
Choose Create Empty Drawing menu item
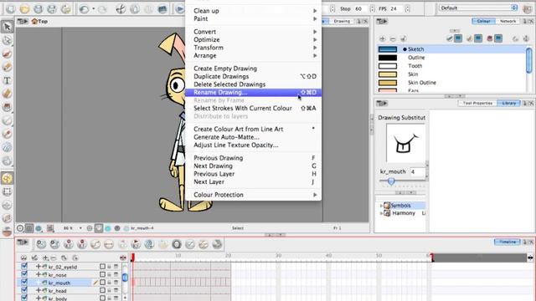coord(253,69)
